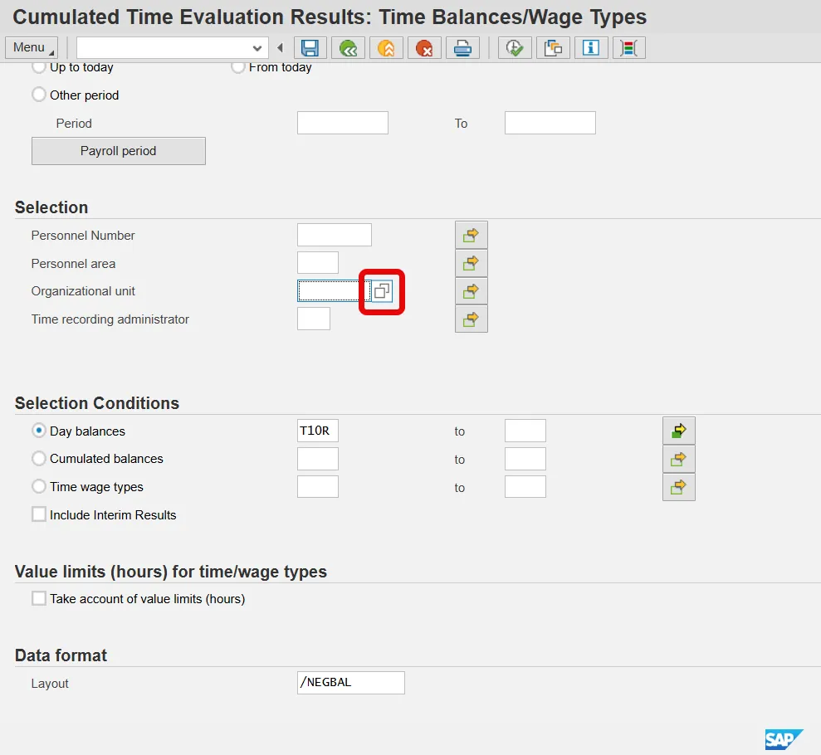The height and width of the screenshot is (755, 821).
Task: Open multiple selection for Personnel Number
Action: pyautogui.click(x=471, y=236)
